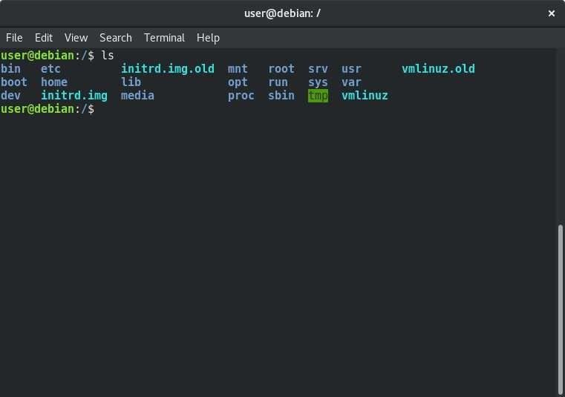
Task: Click the 'lib' directory name
Action: pyautogui.click(x=131, y=82)
